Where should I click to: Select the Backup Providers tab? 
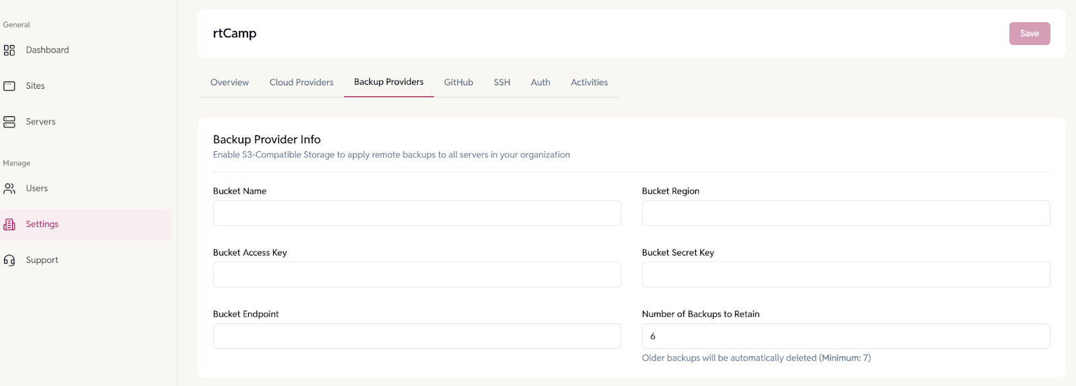point(389,82)
